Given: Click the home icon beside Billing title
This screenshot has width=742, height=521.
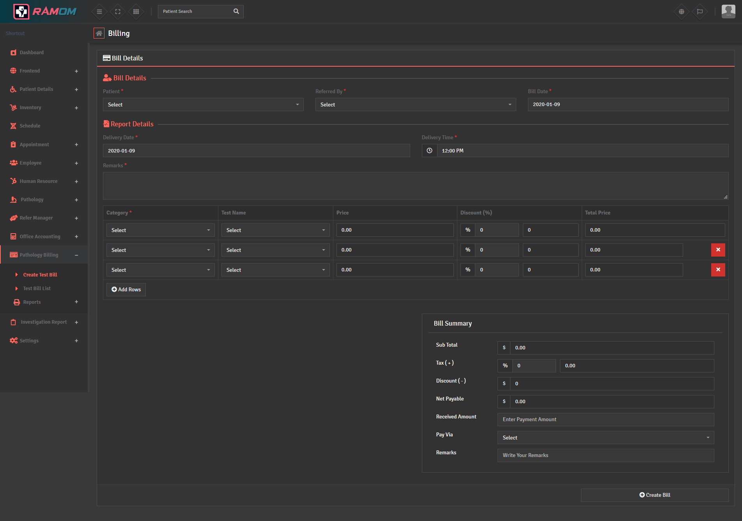Looking at the screenshot, I should 99,33.
